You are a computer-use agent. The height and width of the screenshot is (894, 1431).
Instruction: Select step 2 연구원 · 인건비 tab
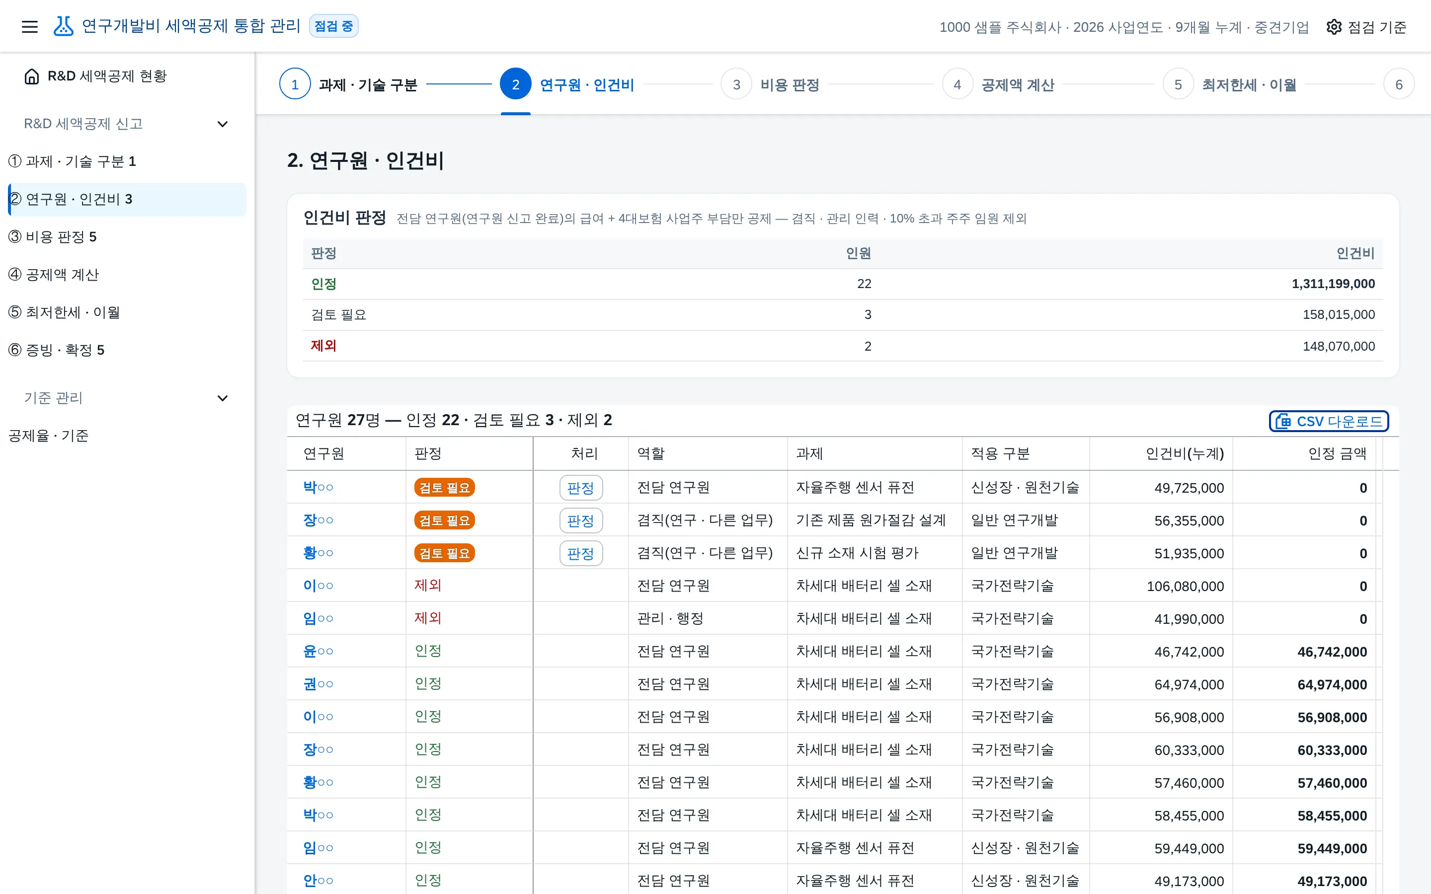point(567,84)
